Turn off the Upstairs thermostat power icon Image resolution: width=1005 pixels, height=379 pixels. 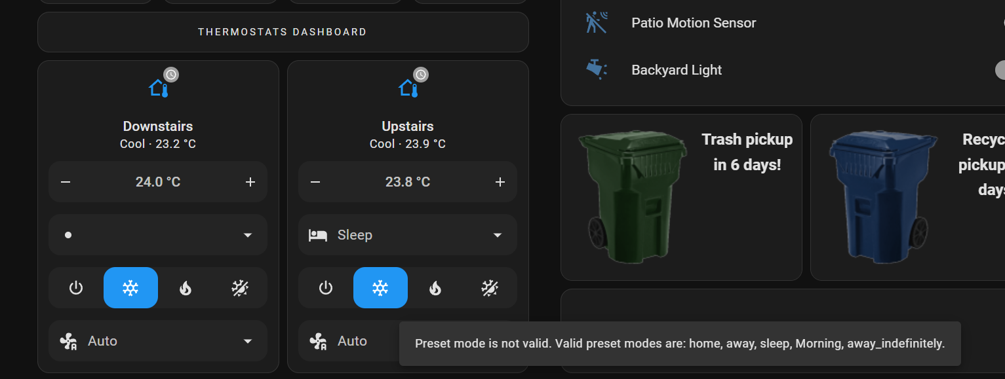click(x=326, y=287)
